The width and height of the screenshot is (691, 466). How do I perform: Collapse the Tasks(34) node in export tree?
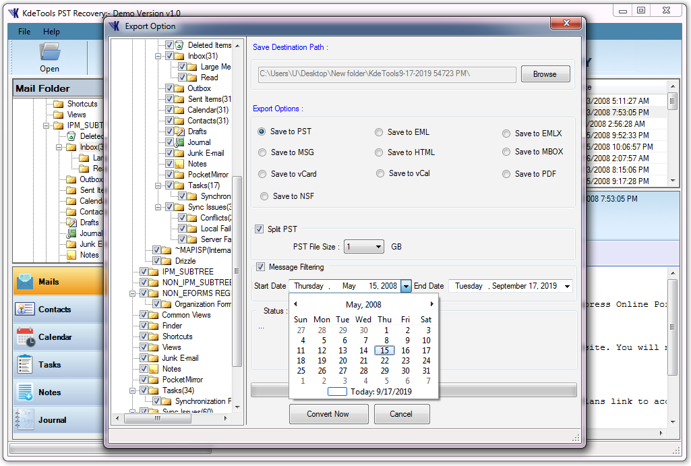click(131, 390)
